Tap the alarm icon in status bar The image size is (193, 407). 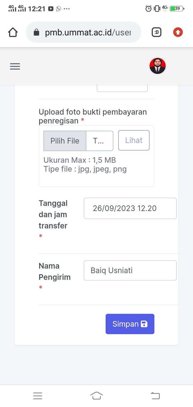coord(148,9)
